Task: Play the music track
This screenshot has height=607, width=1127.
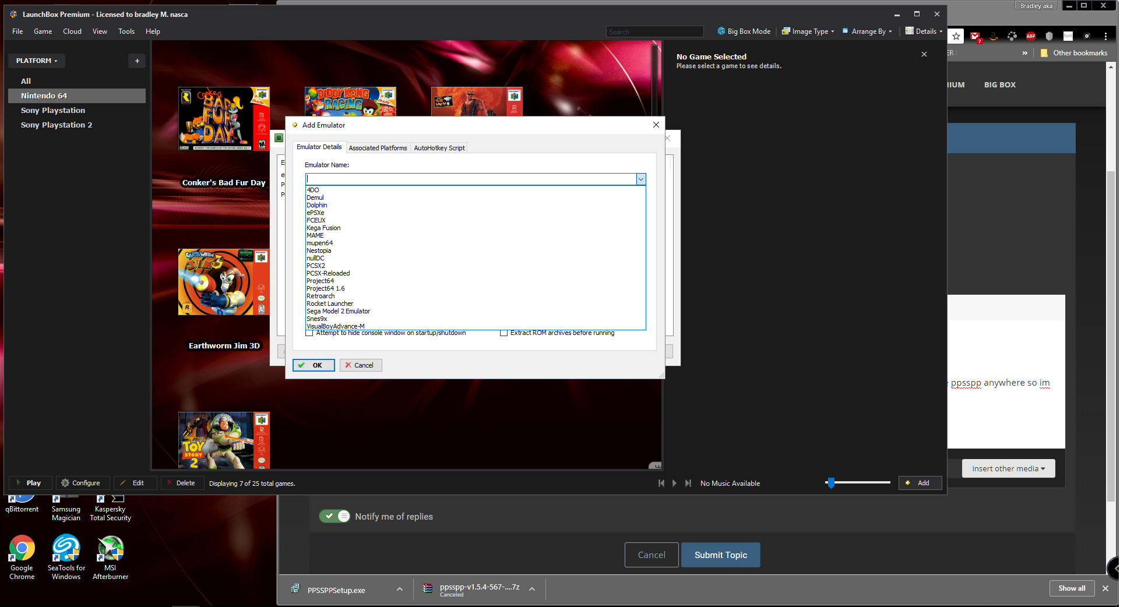Action: coord(674,483)
